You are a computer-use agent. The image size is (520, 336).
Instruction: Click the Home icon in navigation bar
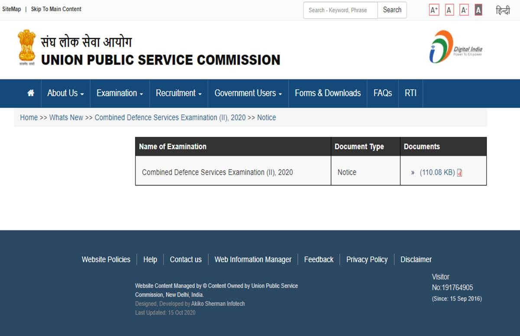point(31,93)
